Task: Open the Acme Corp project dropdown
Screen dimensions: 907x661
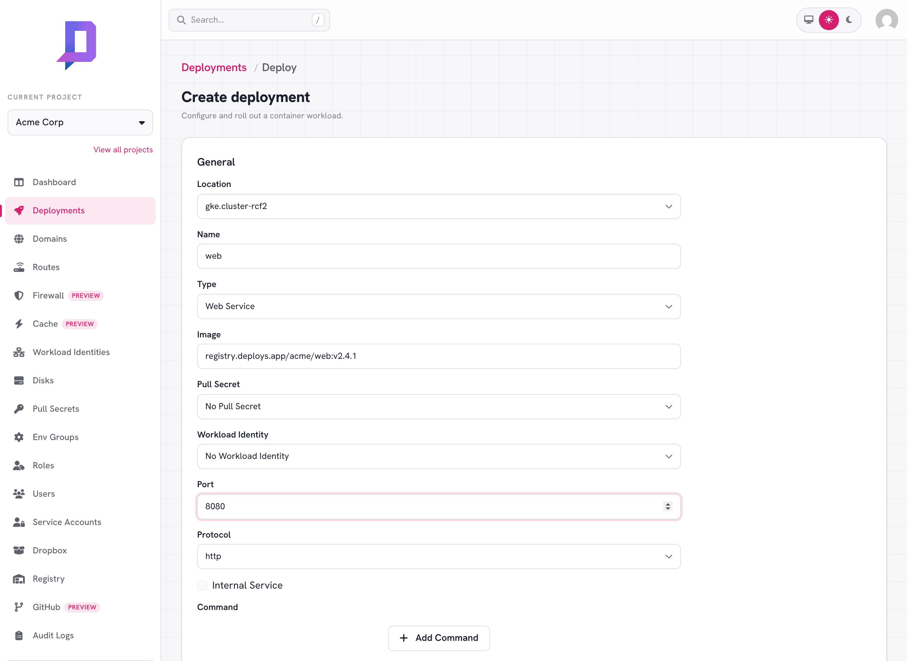Action: [x=80, y=122]
